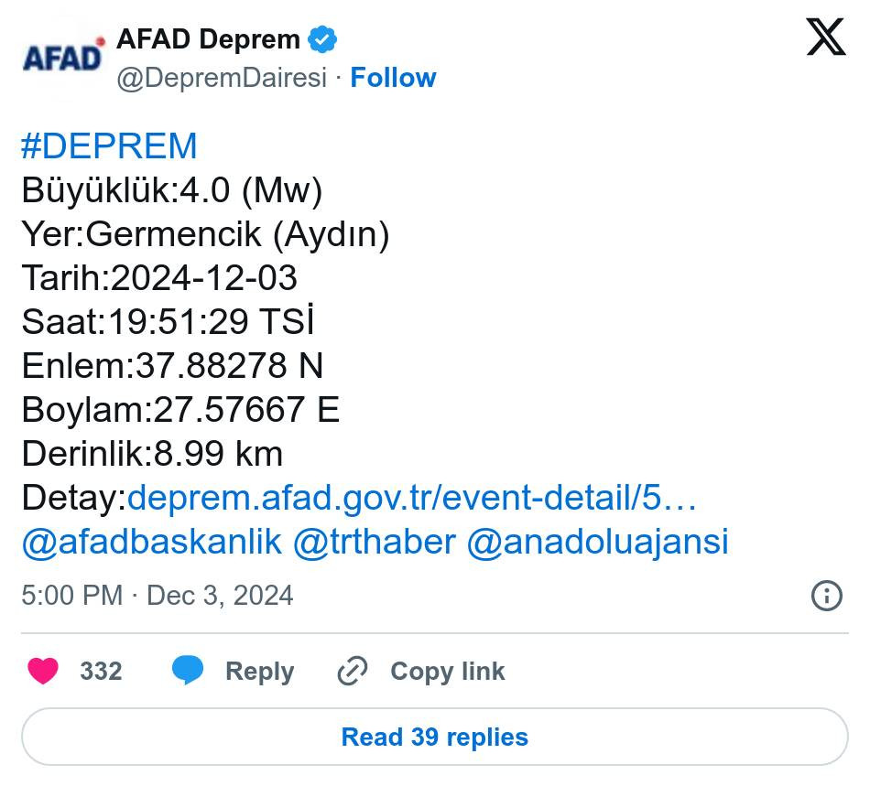Screen dimensions: 870x786
Task: Click the Reply text label
Action: point(259,672)
